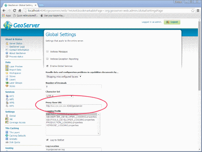Click the Number of Decimals field
Viewport: 202px width, 152px height.
pos(73,86)
